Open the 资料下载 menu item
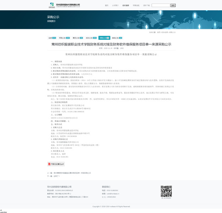222x213 pixels. pyautogui.click(x=146, y=6)
